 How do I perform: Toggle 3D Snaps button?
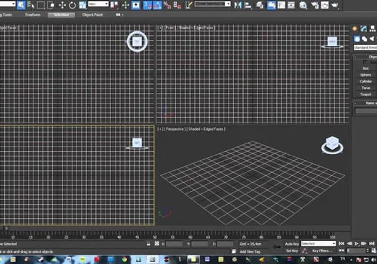coord(148,5)
